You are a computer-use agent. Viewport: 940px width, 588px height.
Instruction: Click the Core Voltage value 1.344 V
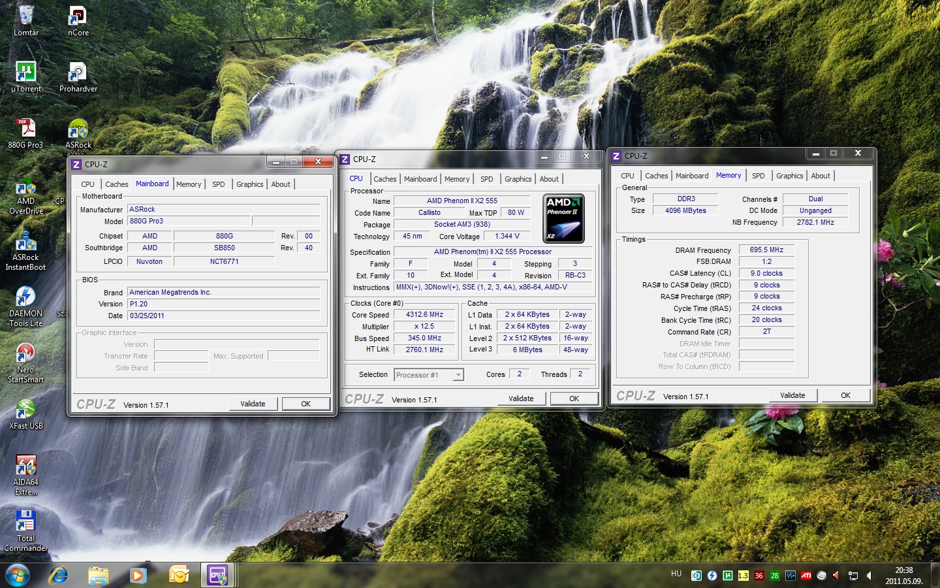[x=507, y=237]
